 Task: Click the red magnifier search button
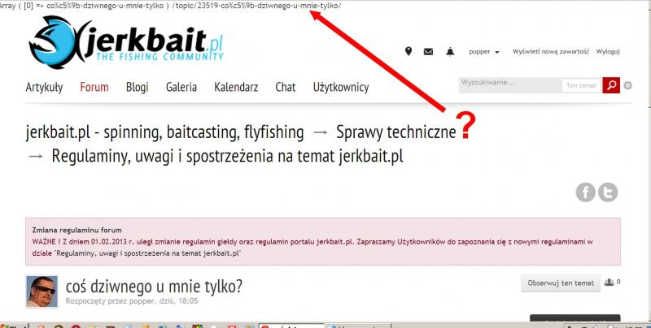point(611,85)
